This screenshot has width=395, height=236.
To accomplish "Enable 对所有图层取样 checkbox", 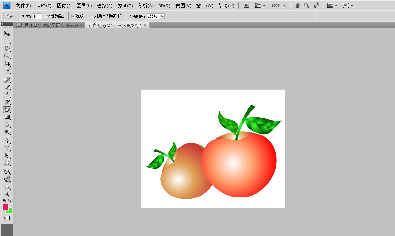I will (x=92, y=16).
